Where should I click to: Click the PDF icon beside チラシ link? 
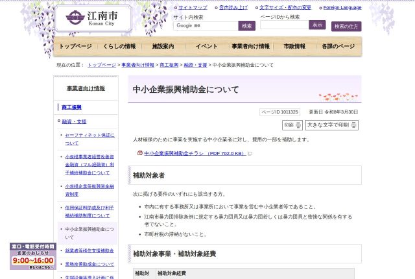(x=140, y=152)
